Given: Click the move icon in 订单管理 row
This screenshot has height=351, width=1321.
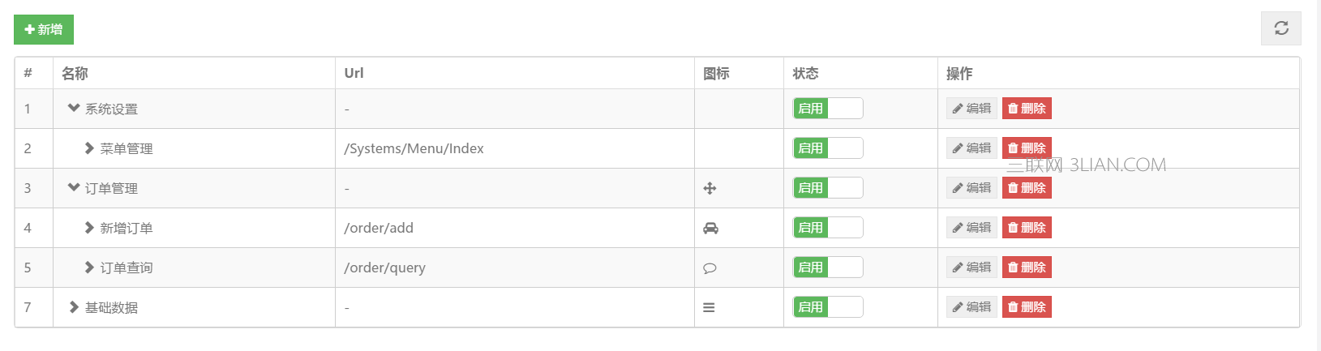Looking at the screenshot, I should (x=710, y=188).
